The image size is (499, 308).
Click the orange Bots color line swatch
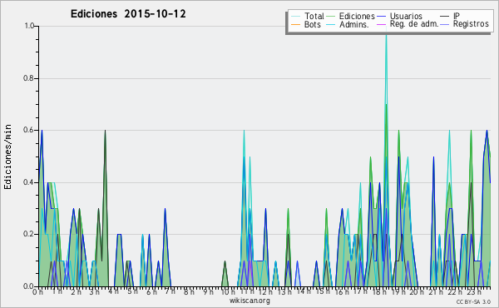295,24
